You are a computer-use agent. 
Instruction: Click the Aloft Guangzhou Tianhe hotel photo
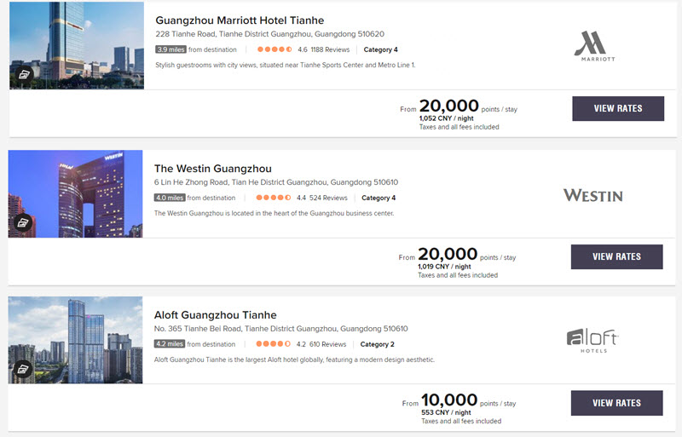75,340
